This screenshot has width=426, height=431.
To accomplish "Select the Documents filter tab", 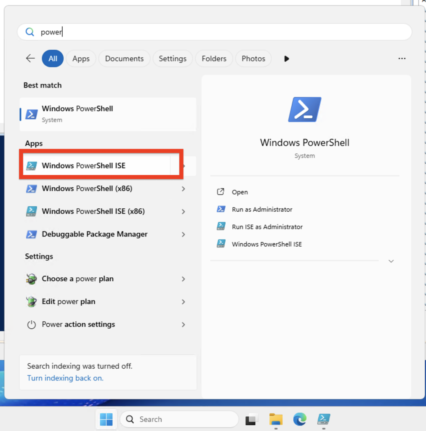I will click(x=124, y=59).
